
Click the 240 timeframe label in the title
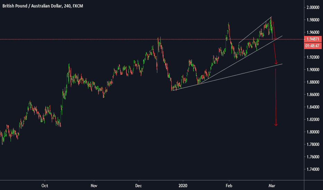coord(68,6)
